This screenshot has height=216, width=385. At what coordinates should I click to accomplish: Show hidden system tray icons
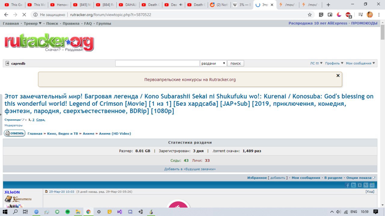tap(332, 211)
